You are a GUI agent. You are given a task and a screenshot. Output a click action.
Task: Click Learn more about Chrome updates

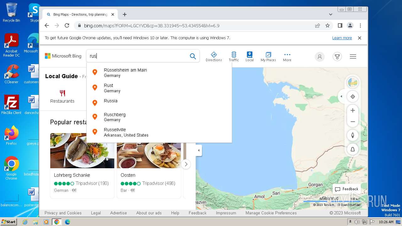(x=342, y=38)
